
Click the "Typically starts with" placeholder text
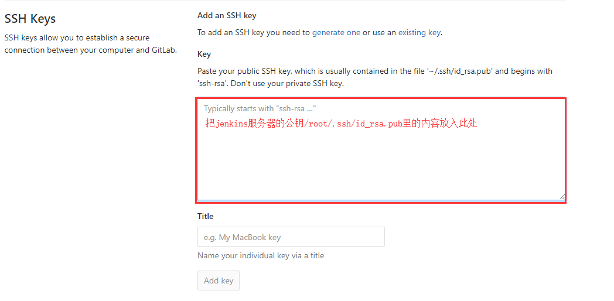(260, 108)
